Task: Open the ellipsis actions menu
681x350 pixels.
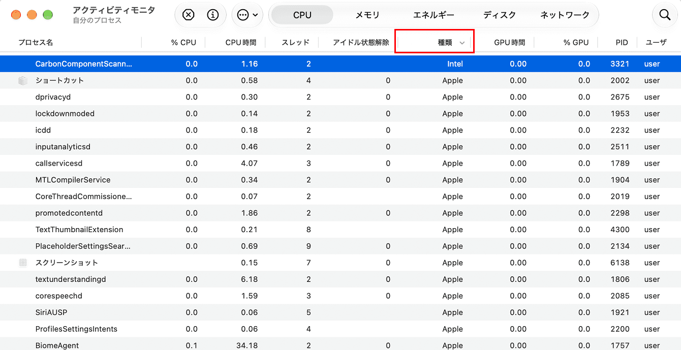Action: click(247, 15)
